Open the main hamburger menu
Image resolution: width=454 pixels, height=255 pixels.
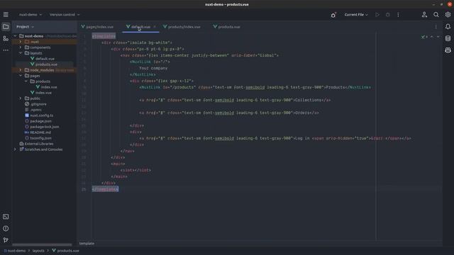[6, 14]
